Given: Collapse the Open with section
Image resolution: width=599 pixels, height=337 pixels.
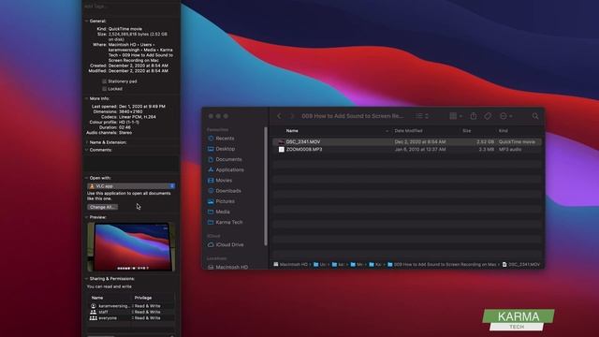Looking at the screenshot, I should 86,178.
